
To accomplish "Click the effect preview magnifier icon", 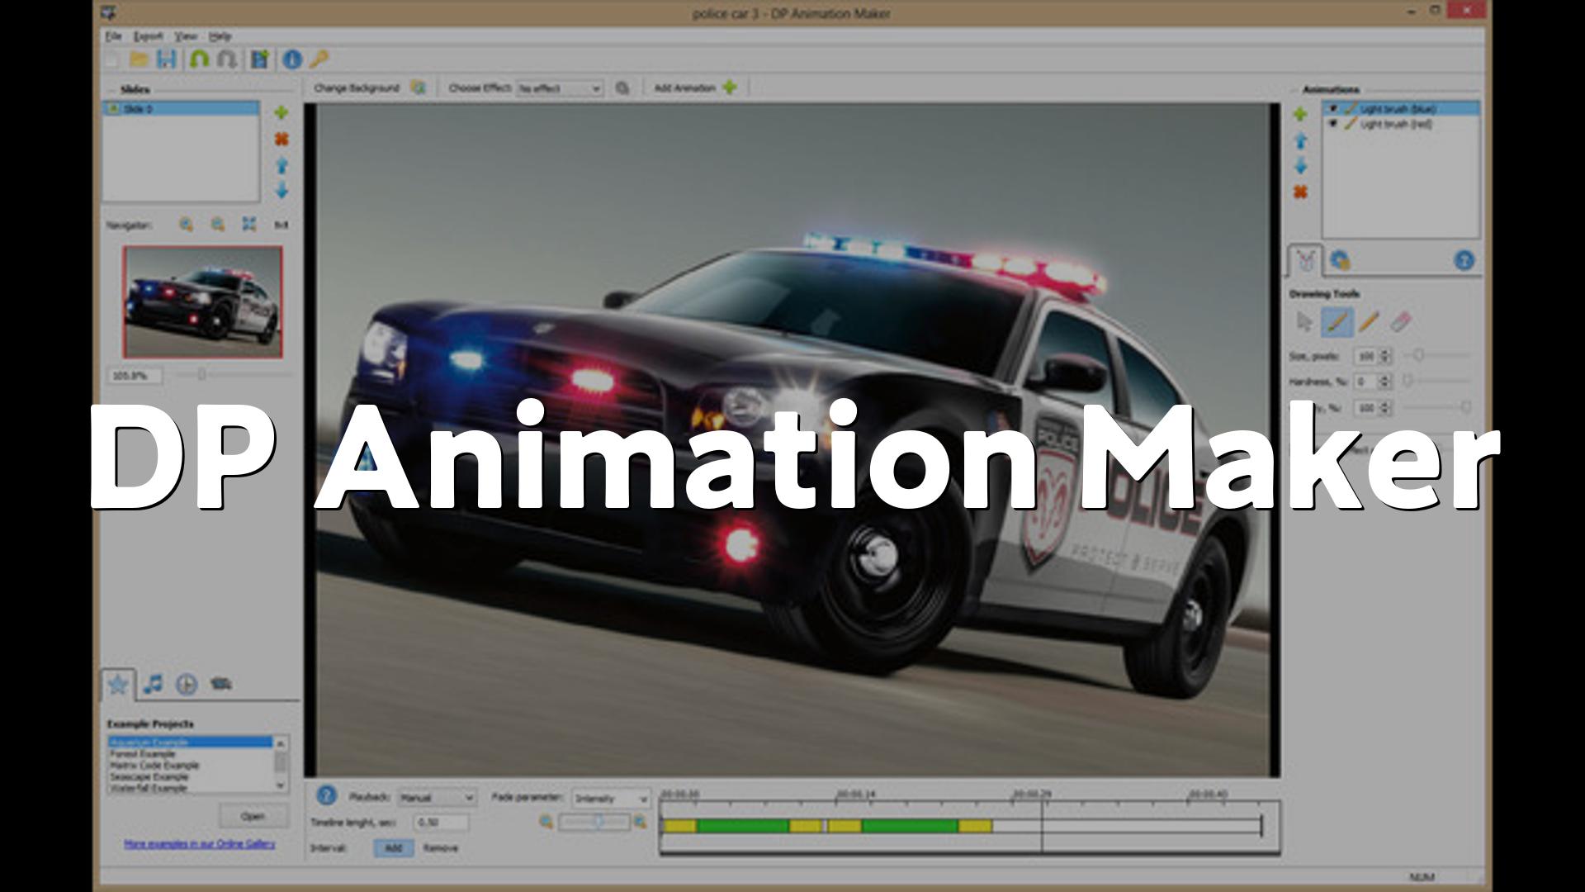I will tap(622, 88).
